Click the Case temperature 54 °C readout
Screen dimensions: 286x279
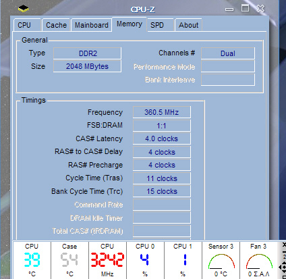coord(69,260)
